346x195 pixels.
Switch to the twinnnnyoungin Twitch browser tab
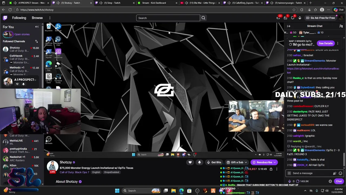286,3
